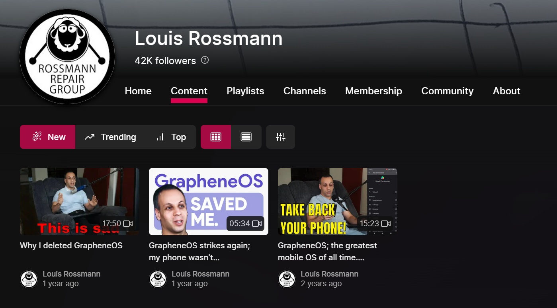This screenshot has height=308, width=557.
Task: Click channel avatar under 'greatest mobile OS' video
Action: [287, 279]
